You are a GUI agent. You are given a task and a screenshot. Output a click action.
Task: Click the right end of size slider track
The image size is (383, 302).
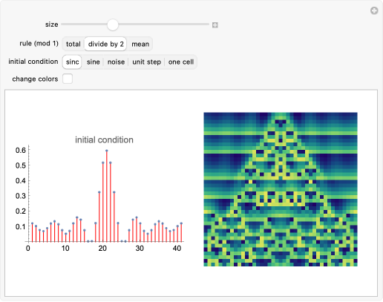tap(208, 24)
